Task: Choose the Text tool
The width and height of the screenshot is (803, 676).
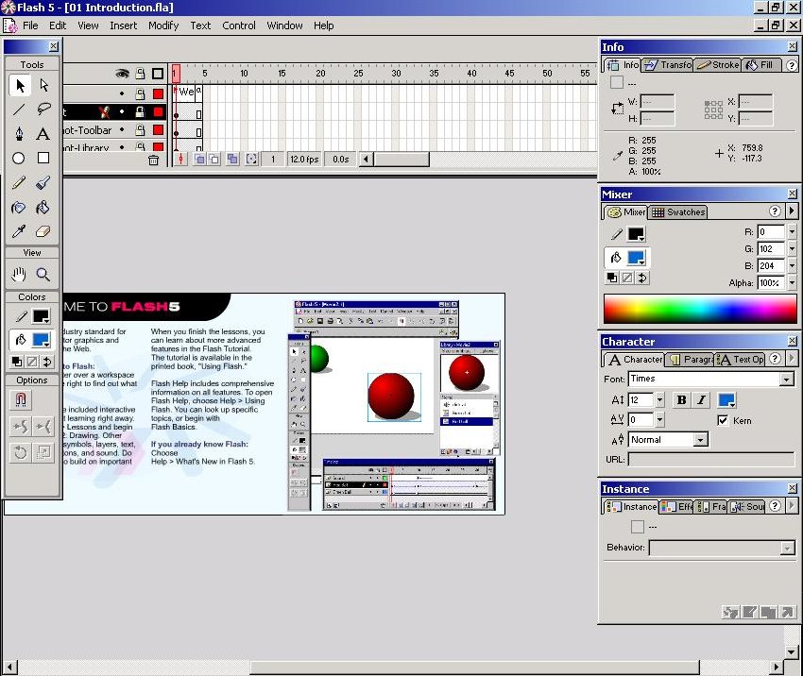Action: click(43, 134)
